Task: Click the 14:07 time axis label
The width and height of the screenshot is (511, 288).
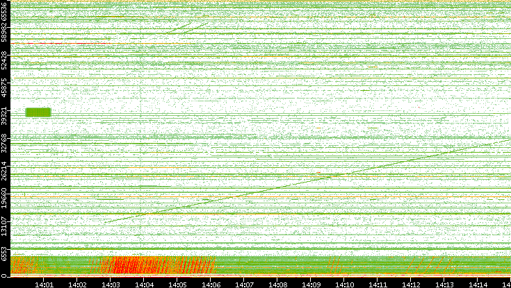Action: (244, 285)
